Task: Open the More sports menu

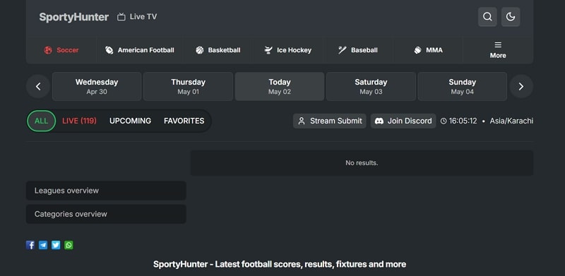Action: click(x=498, y=50)
